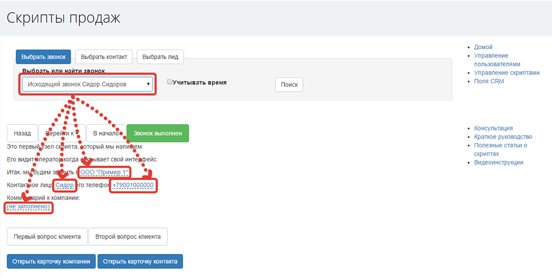The height and width of the screenshot is (278, 552).
Task: Choose 'Второй вопрос клиента' answer button
Action: coord(128,236)
